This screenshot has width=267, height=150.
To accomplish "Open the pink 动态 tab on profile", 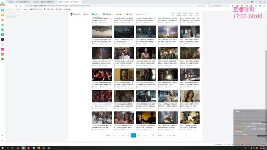I will coord(86,14).
